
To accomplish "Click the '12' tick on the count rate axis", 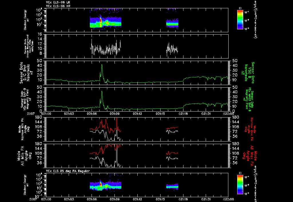I will pos(39,44).
